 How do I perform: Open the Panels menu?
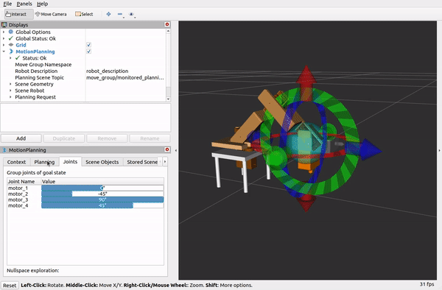[x=24, y=4]
